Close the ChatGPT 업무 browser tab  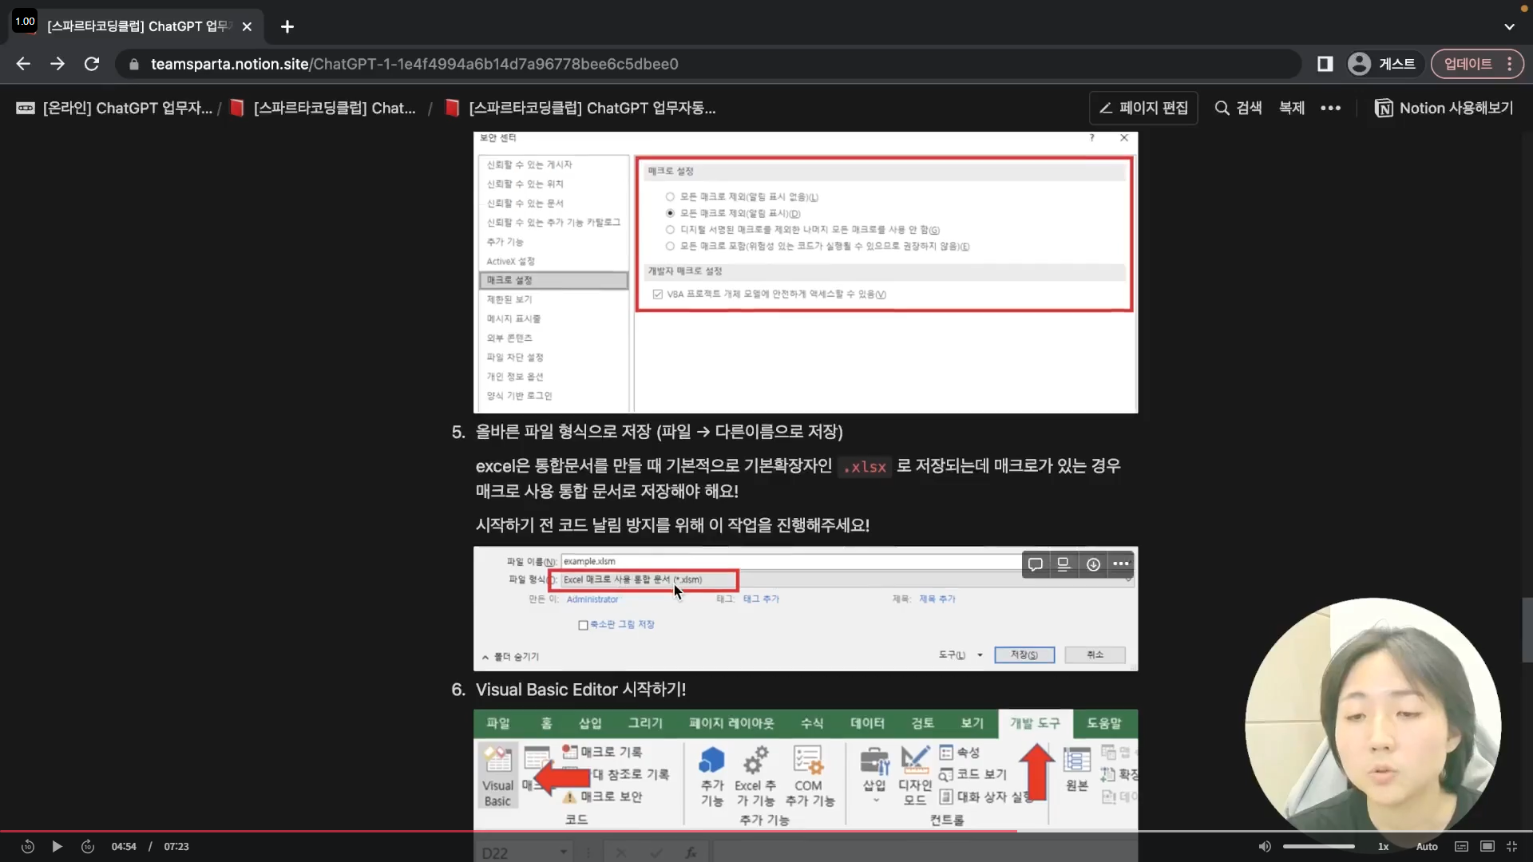pyautogui.click(x=247, y=26)
